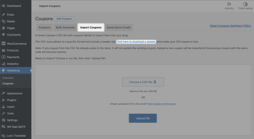This screenshot has width=254, height=139.
Task: Open Payments label in the sidebar
Action: pyautogui.click(x=13, y=57)
